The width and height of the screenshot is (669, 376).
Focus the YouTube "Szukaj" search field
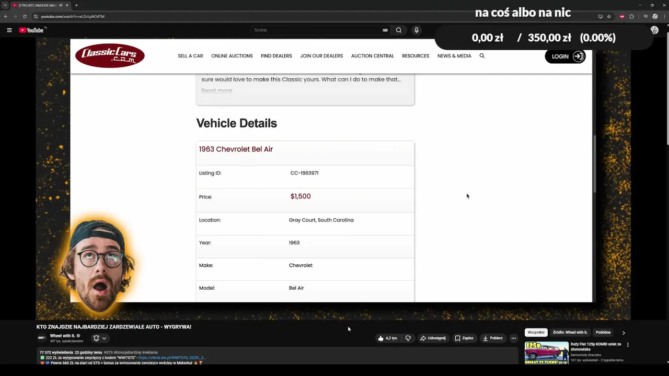pyautogui.click(x=316, y=30)
